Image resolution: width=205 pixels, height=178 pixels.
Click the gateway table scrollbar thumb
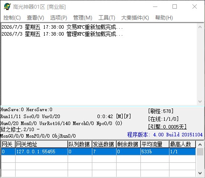click(200, 152)
